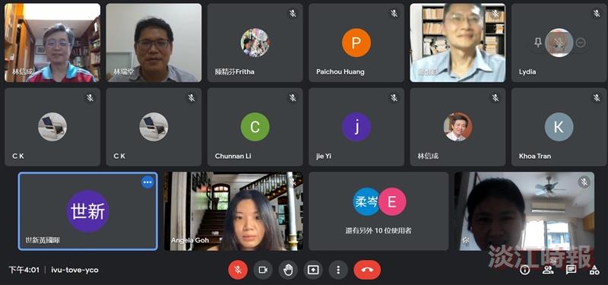
Task: Click the green C avatar of Chunnan Li
Action: tap(255, 127)
